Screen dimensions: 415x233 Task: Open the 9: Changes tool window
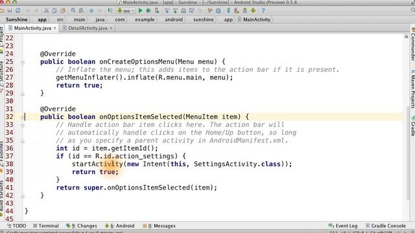tap(82, 226)
